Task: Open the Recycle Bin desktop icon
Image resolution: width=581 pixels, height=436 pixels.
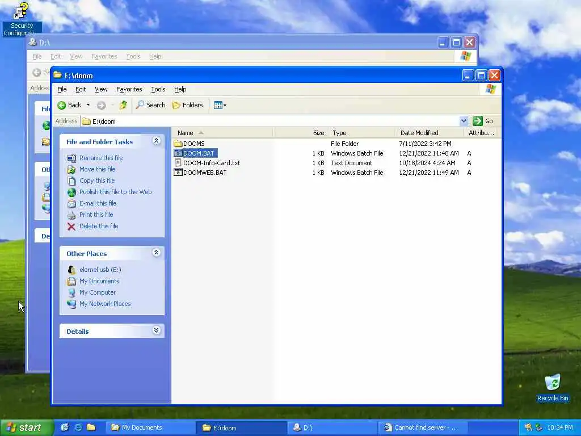Action: (x=553, y=387)
